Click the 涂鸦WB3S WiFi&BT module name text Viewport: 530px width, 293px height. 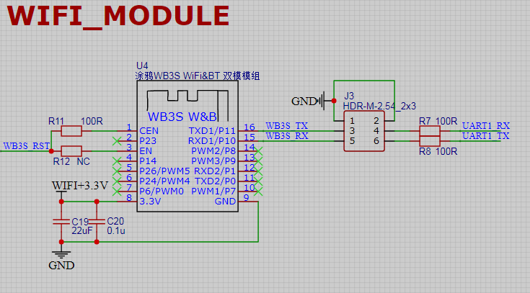pyautogui.click(x=198, y=76)
